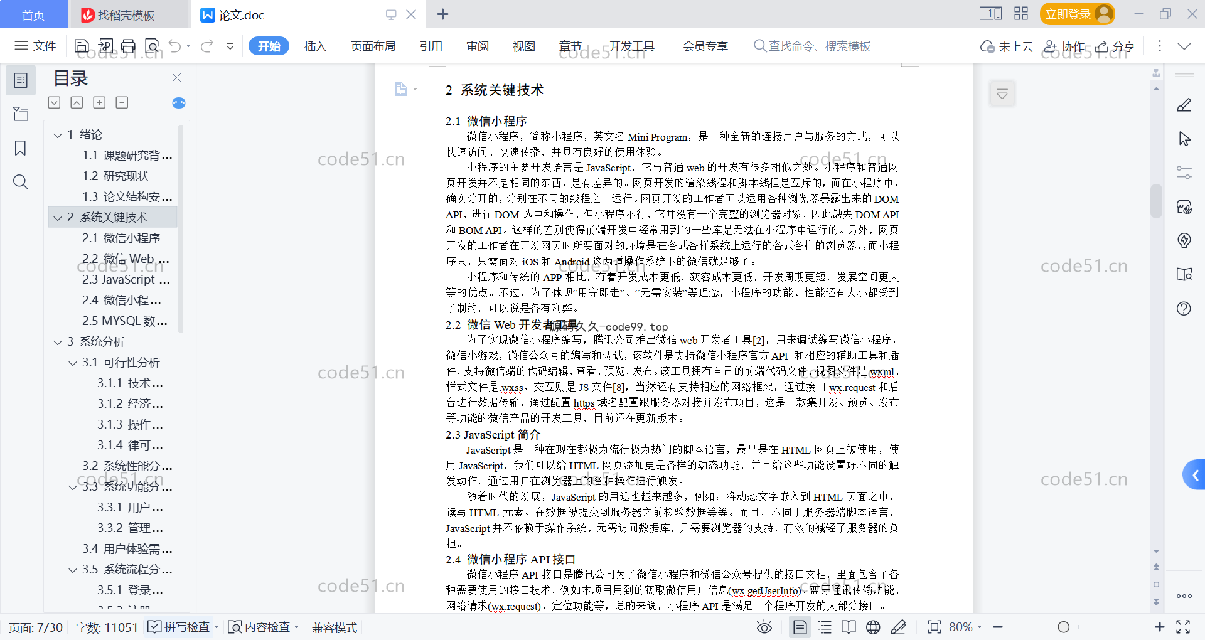Click the more options dots in right sidebar
The width and height of the screenshot is (1205, 640).
click(x=1184, y=596)
